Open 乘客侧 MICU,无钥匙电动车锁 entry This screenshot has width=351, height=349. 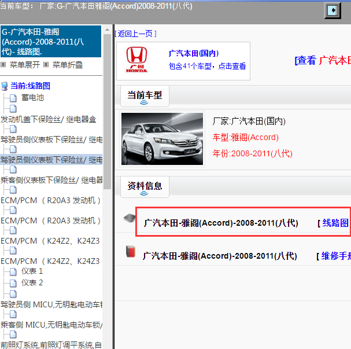51,325
